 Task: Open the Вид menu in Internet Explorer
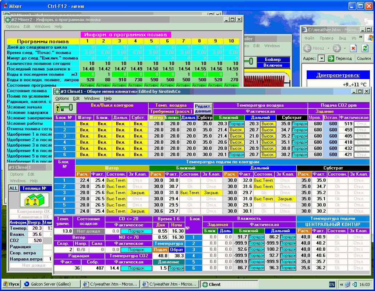(342, 38)
